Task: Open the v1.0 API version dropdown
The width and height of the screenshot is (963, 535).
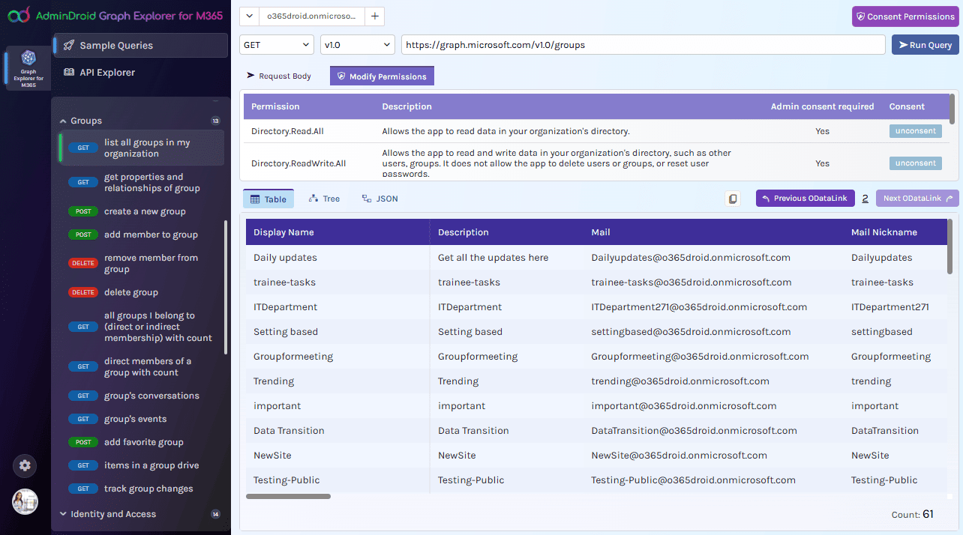Action: [357, 45]
